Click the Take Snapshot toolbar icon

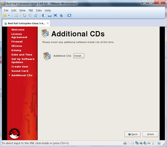(24, 15)
